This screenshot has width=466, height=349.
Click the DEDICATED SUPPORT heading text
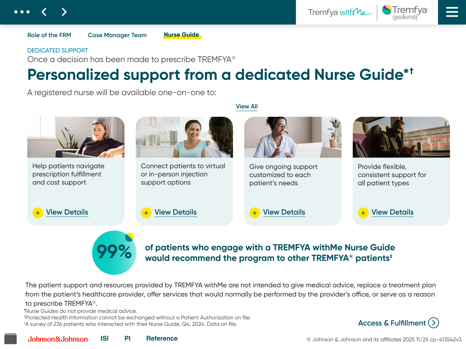point(58,50)
